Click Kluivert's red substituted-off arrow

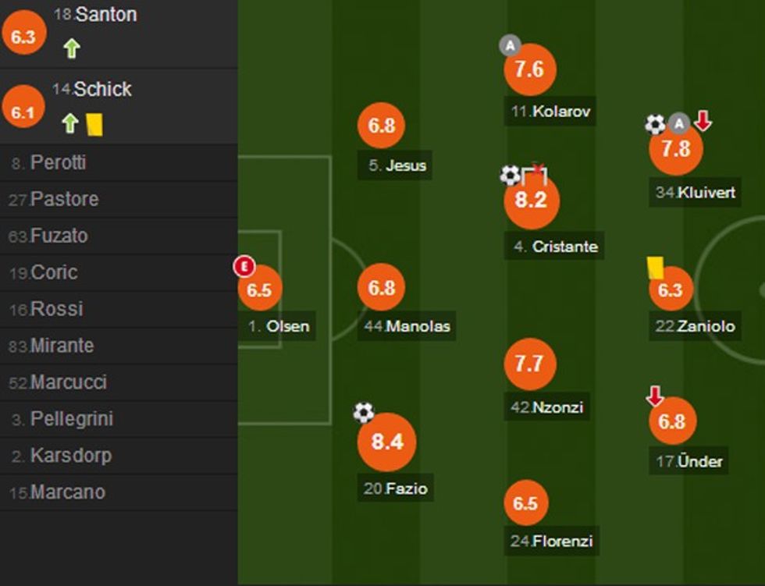tap(703, 121)
